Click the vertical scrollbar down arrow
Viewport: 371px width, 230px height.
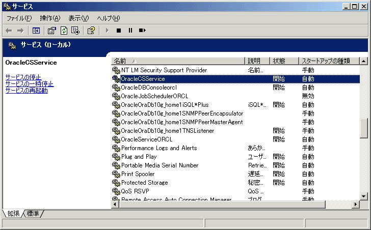pos(364,196)
